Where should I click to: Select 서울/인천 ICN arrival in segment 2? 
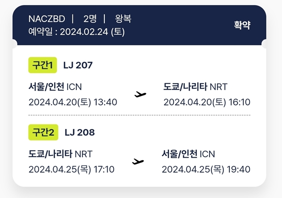click(x=188, y=154)
